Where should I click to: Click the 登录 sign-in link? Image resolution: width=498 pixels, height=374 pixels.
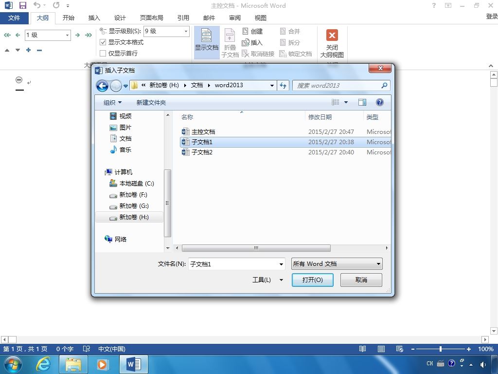pos(492,17)
